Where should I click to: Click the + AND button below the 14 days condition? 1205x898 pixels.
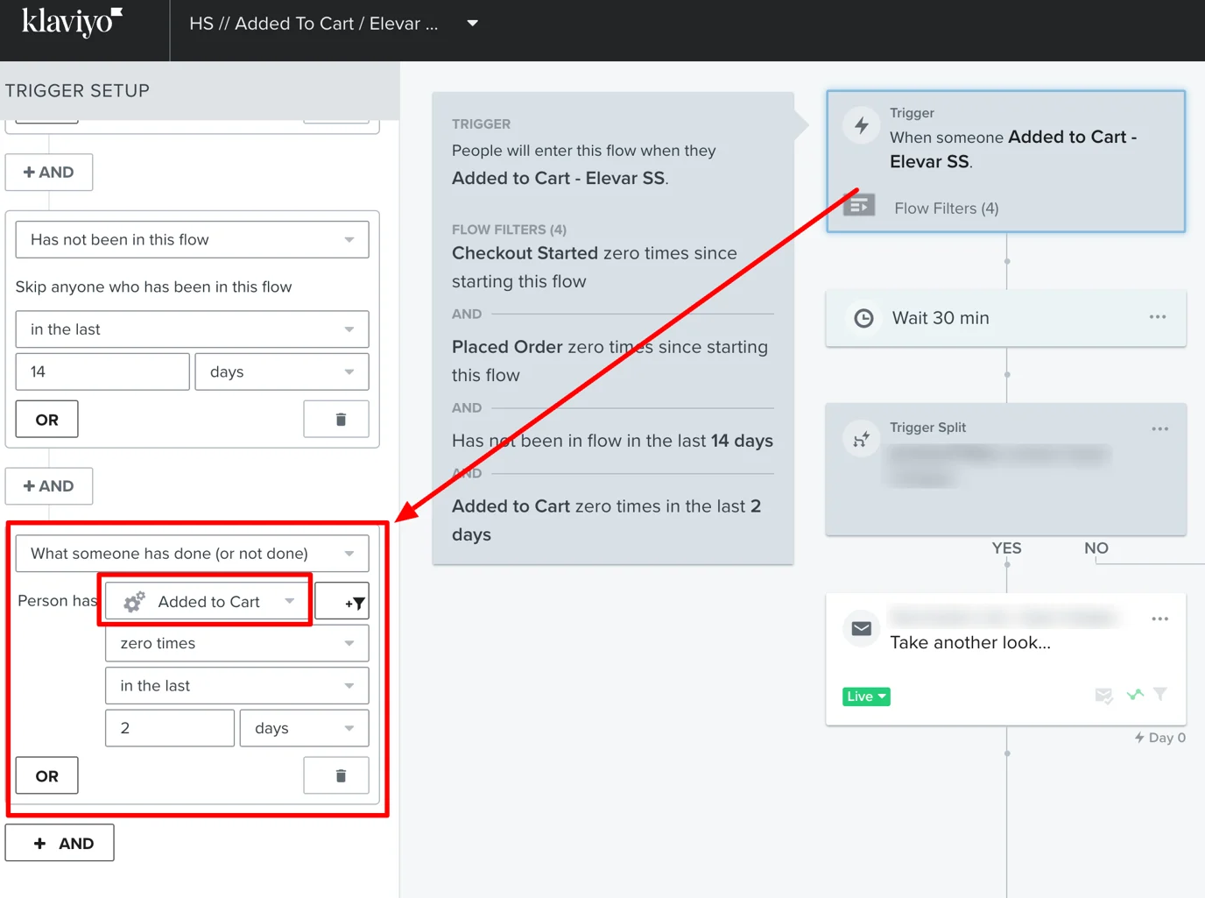(x=49, y=486)
